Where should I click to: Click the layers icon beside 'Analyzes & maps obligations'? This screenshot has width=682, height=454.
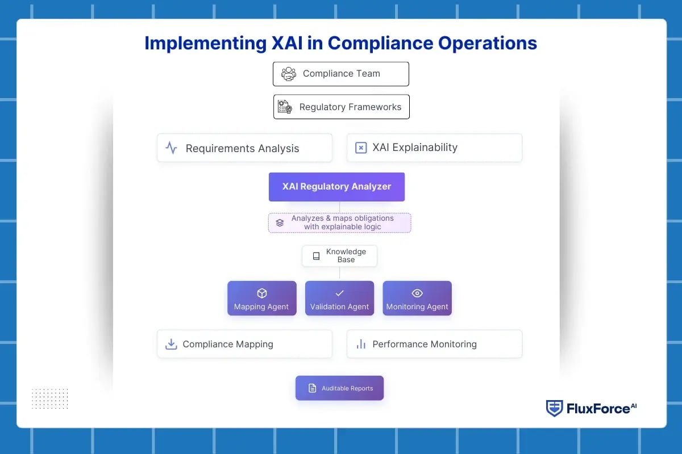[x=279, y=222]
